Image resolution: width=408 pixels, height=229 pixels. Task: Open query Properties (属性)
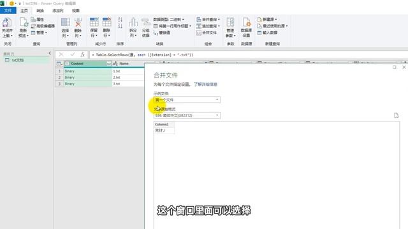(37, 20)
